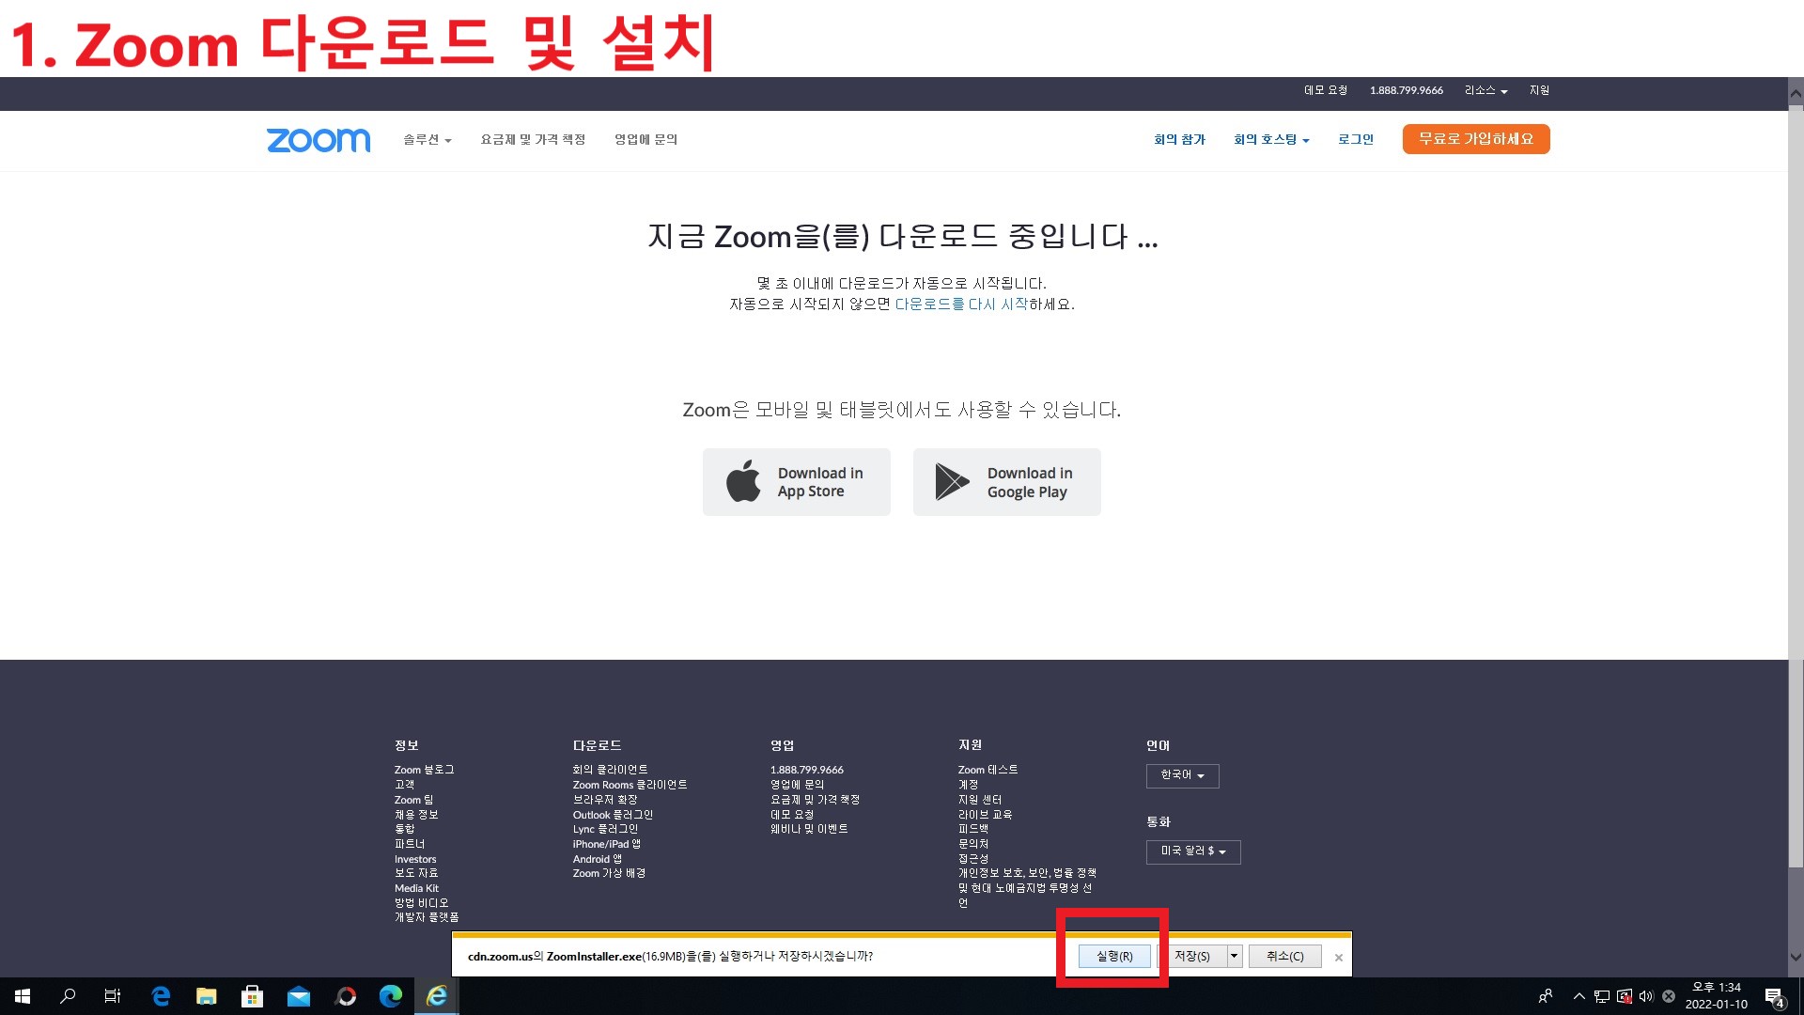
Task: Open Zoom Rooms 클라이언트 footer link
Action: click(630, 785)
